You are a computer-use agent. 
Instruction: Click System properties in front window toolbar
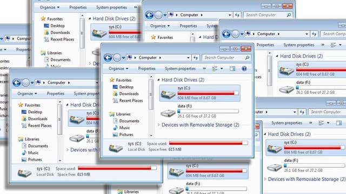tap(180, 68)
